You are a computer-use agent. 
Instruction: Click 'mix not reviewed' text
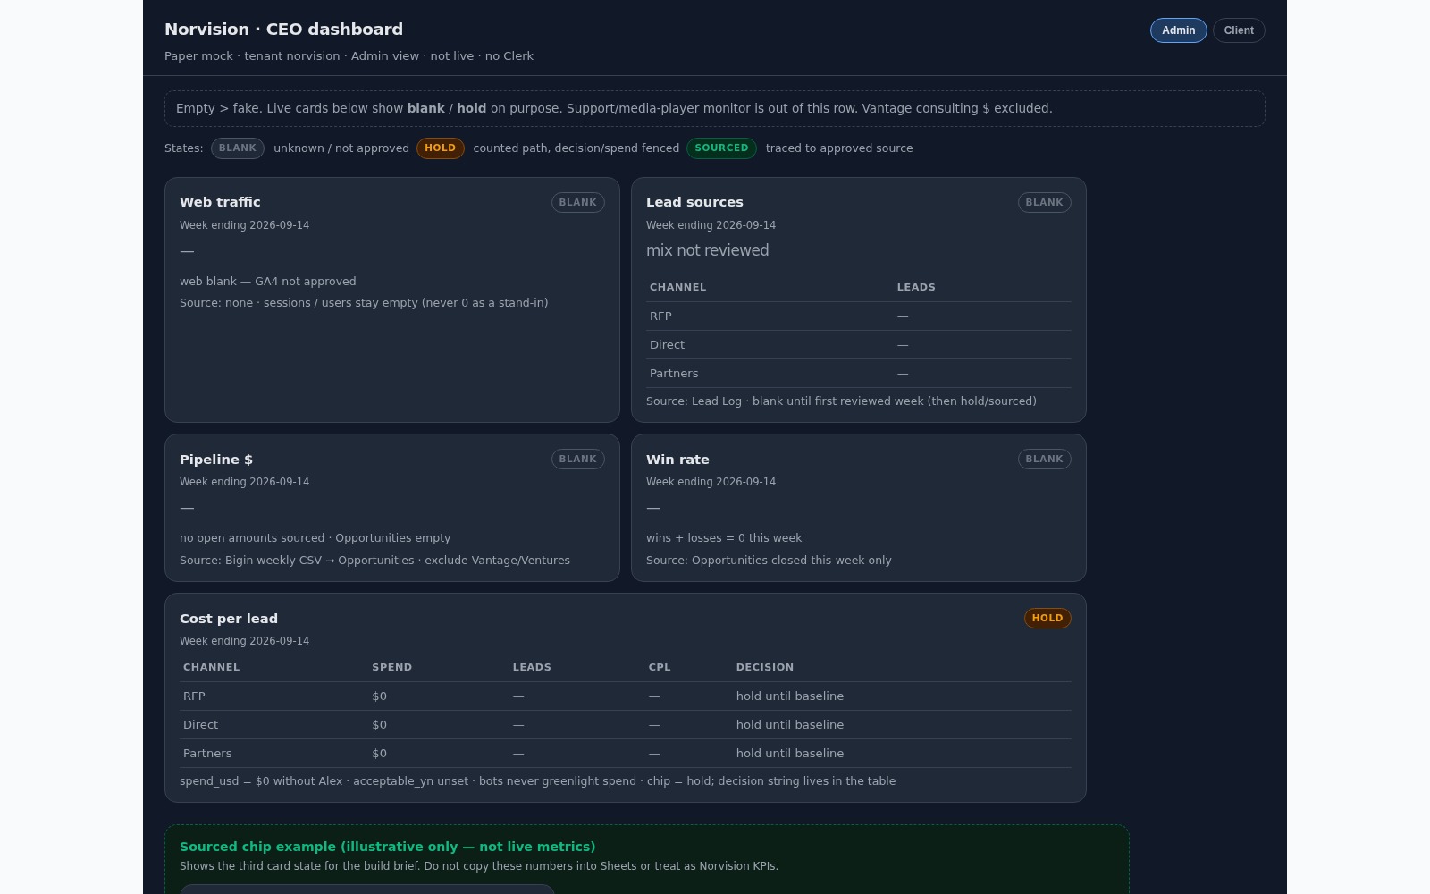click(x=707, y=251)
